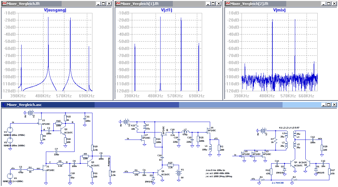Click the Mixer_Vergleich[2].fft window system icon
This screenshot has width=338, height=187.
pos(228,4)
